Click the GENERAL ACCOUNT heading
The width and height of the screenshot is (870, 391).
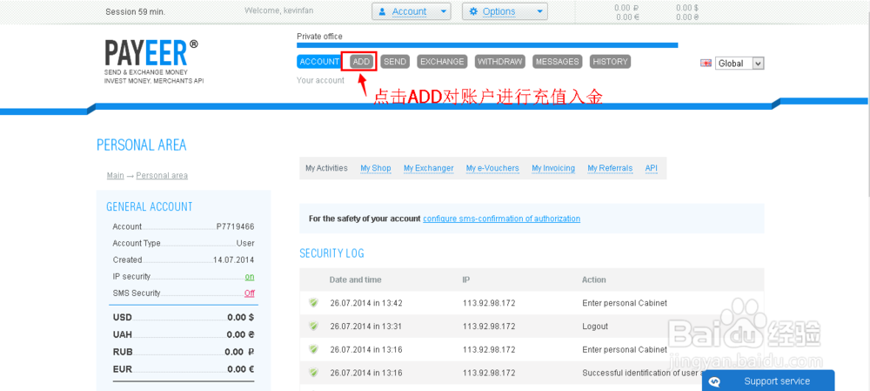(150, 206)
